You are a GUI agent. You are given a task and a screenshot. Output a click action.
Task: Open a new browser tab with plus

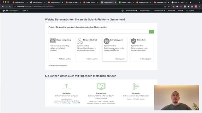tap(191, 2)
